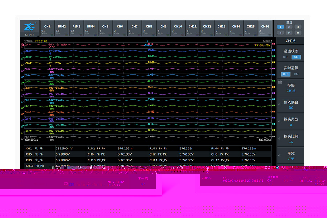This screenshot has width=327, height=218.
Task: Click the CH16 trace position marker
Action: [x=23, y=137]
